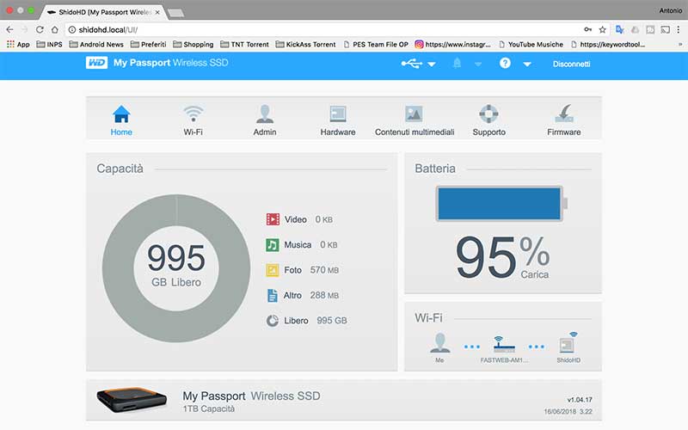
Task: Click the 570 MB Foto value
Action: click(x=324, y=270)
